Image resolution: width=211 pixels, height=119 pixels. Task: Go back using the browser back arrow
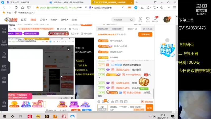click(4, 7)
